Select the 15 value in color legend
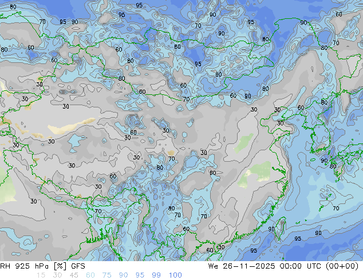This screenshot has height=280, width=363. [x=41, y=275]
